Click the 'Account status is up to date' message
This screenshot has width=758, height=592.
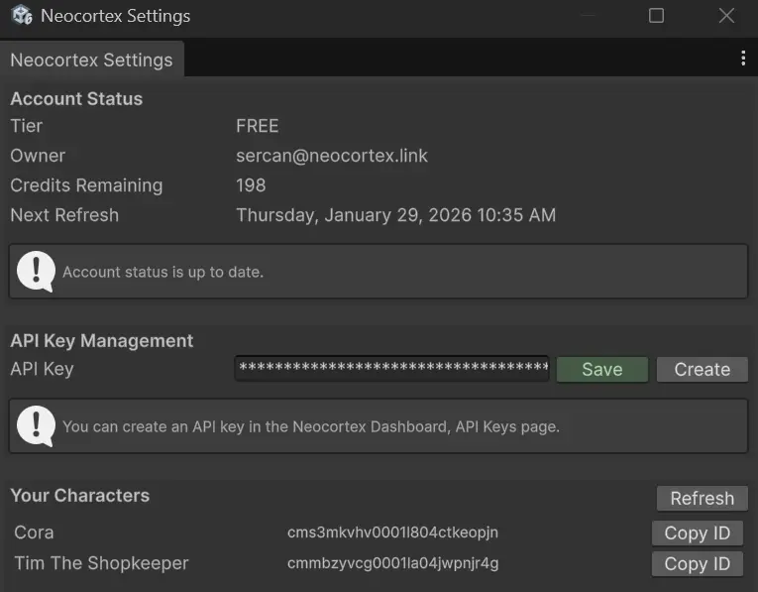tap(162, 272)
